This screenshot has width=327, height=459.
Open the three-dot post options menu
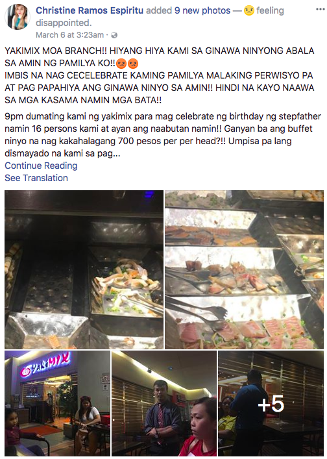(321, 9)
